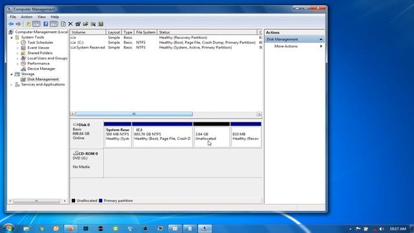Select Shared Folders in the tree
414x233 pixels.
[x=40, y=53]
